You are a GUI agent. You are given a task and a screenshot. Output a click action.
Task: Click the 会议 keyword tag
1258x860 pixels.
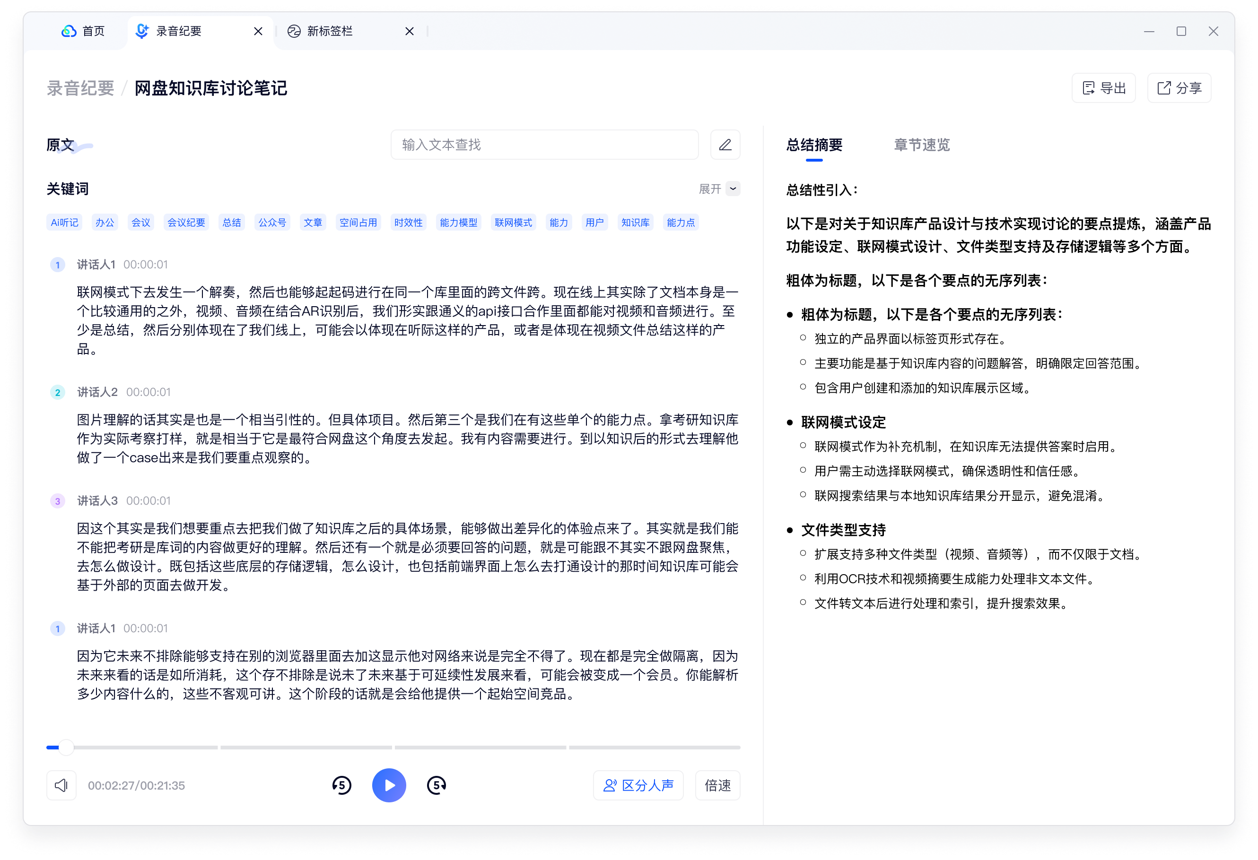141,222
